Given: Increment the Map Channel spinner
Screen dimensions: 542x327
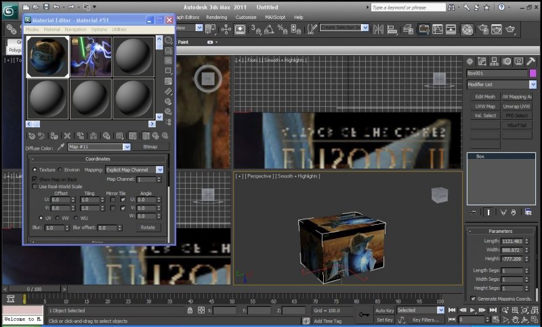Looking at the screenshot, I should [159, 178].
